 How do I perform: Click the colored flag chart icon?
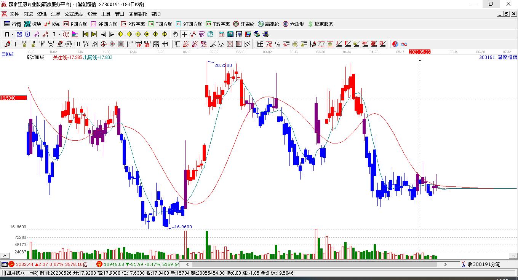coord(75,34)
